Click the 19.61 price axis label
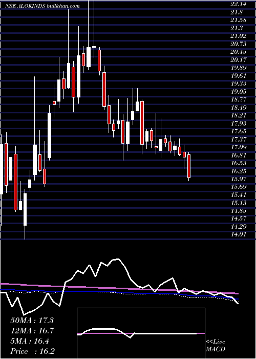256x359 pixels. pos(239,75)
